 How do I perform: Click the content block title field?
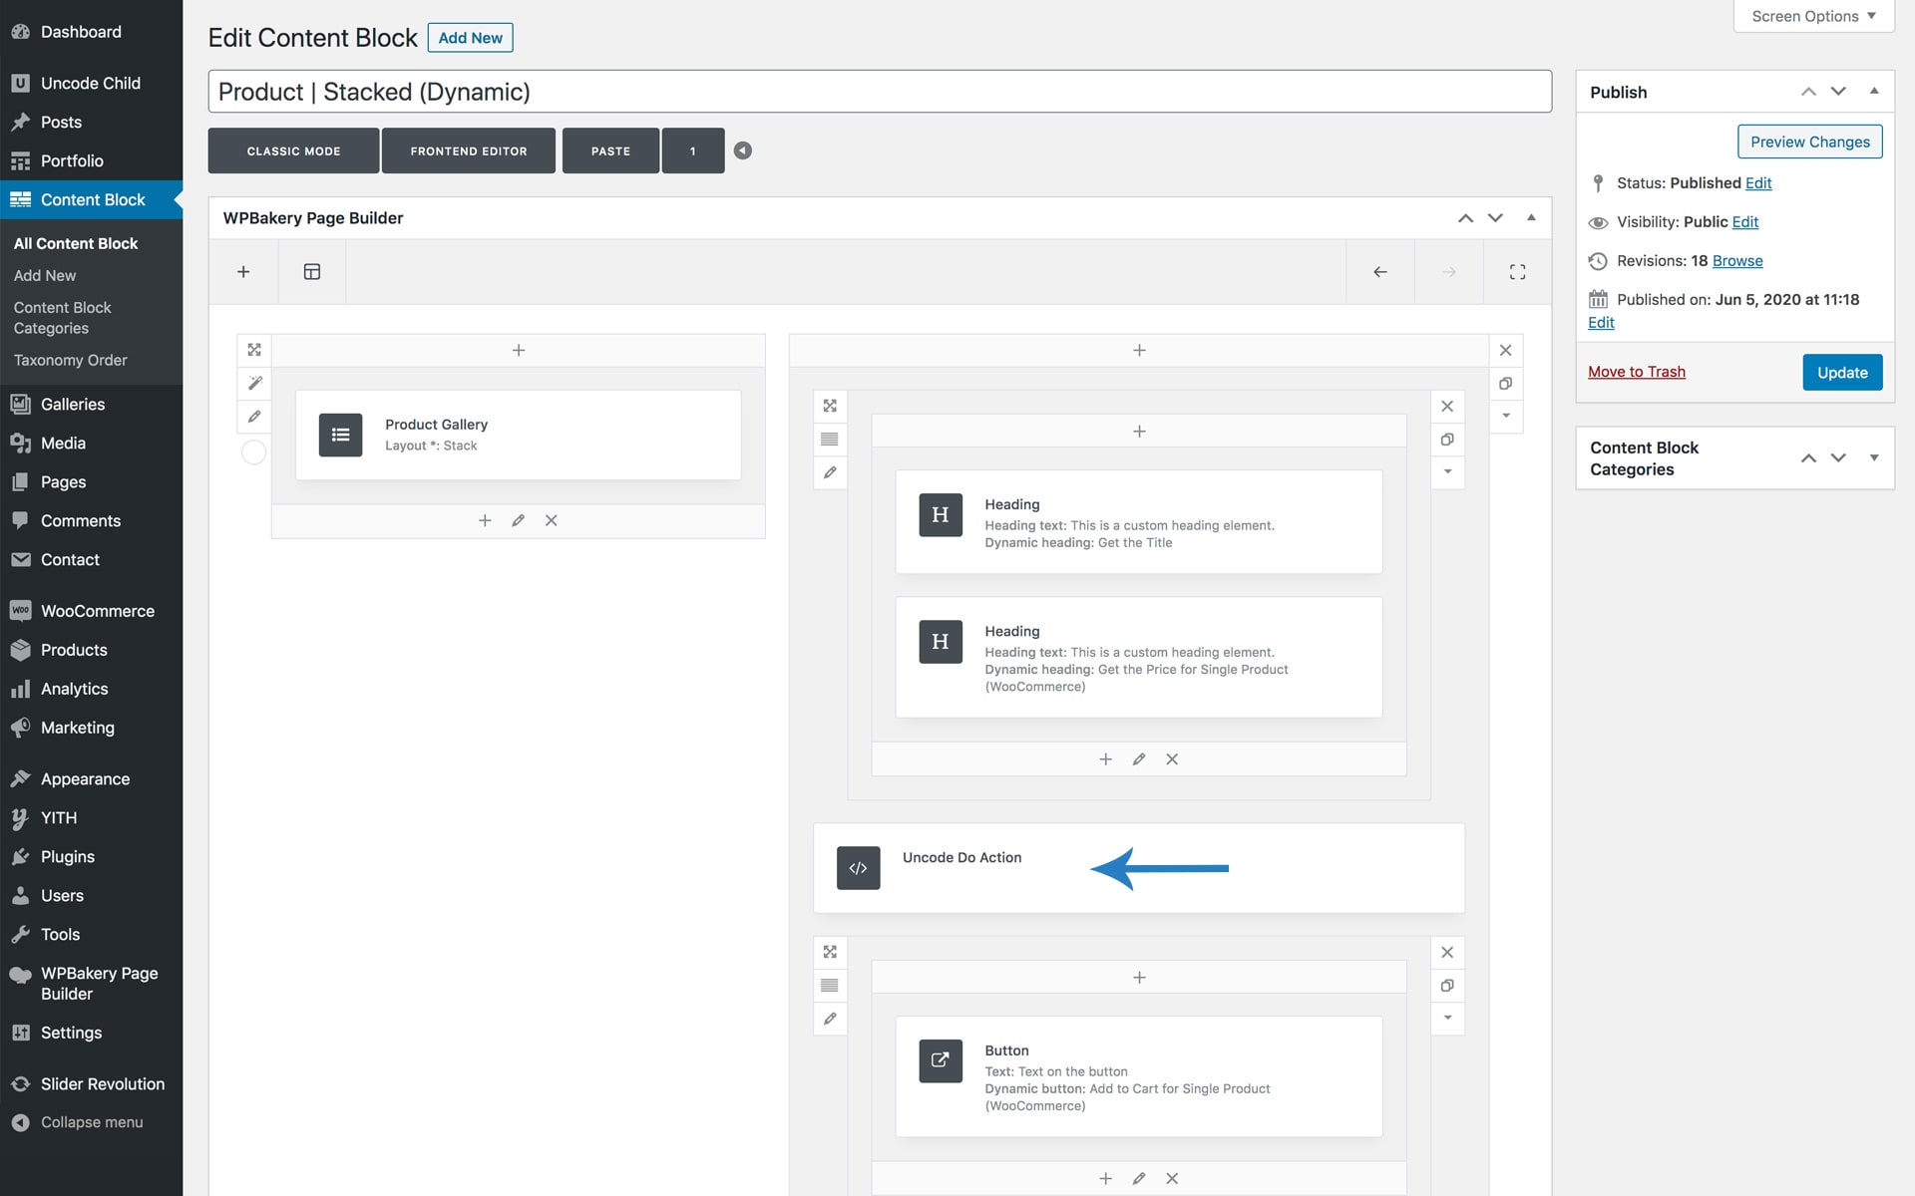pos(879,92)
